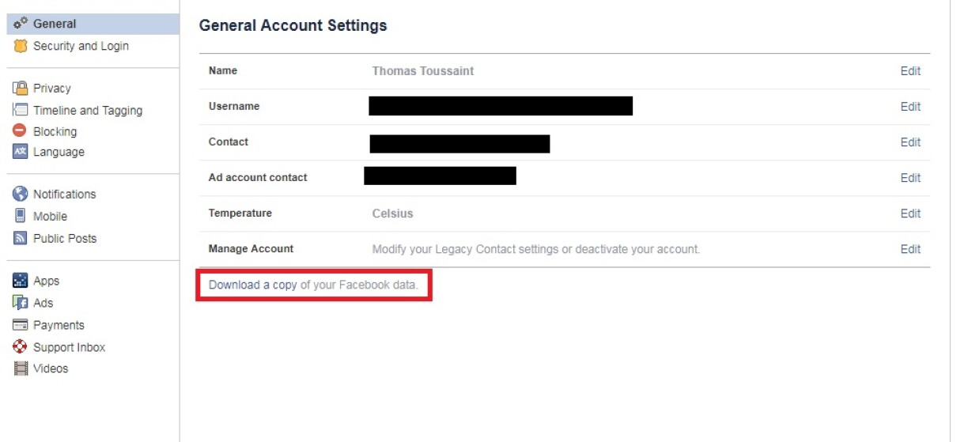Image resolution: width=968 pixels, height=442 pixels.
Task: Go to the Apps settings section
Action: point(46,281)
